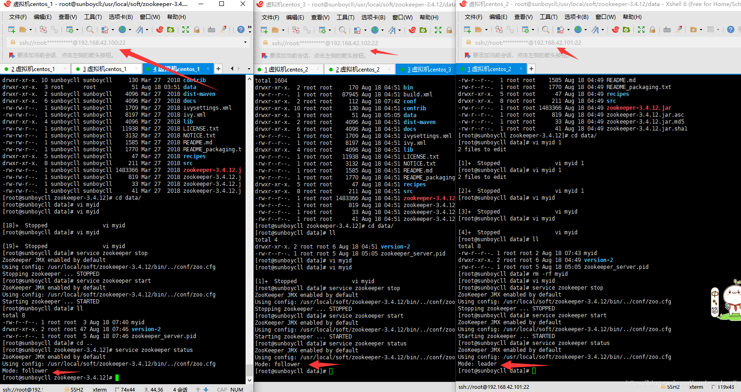Expand globe encoding dropdown arrow in centos_3 window
741x392 pixels.
[383, 30]
